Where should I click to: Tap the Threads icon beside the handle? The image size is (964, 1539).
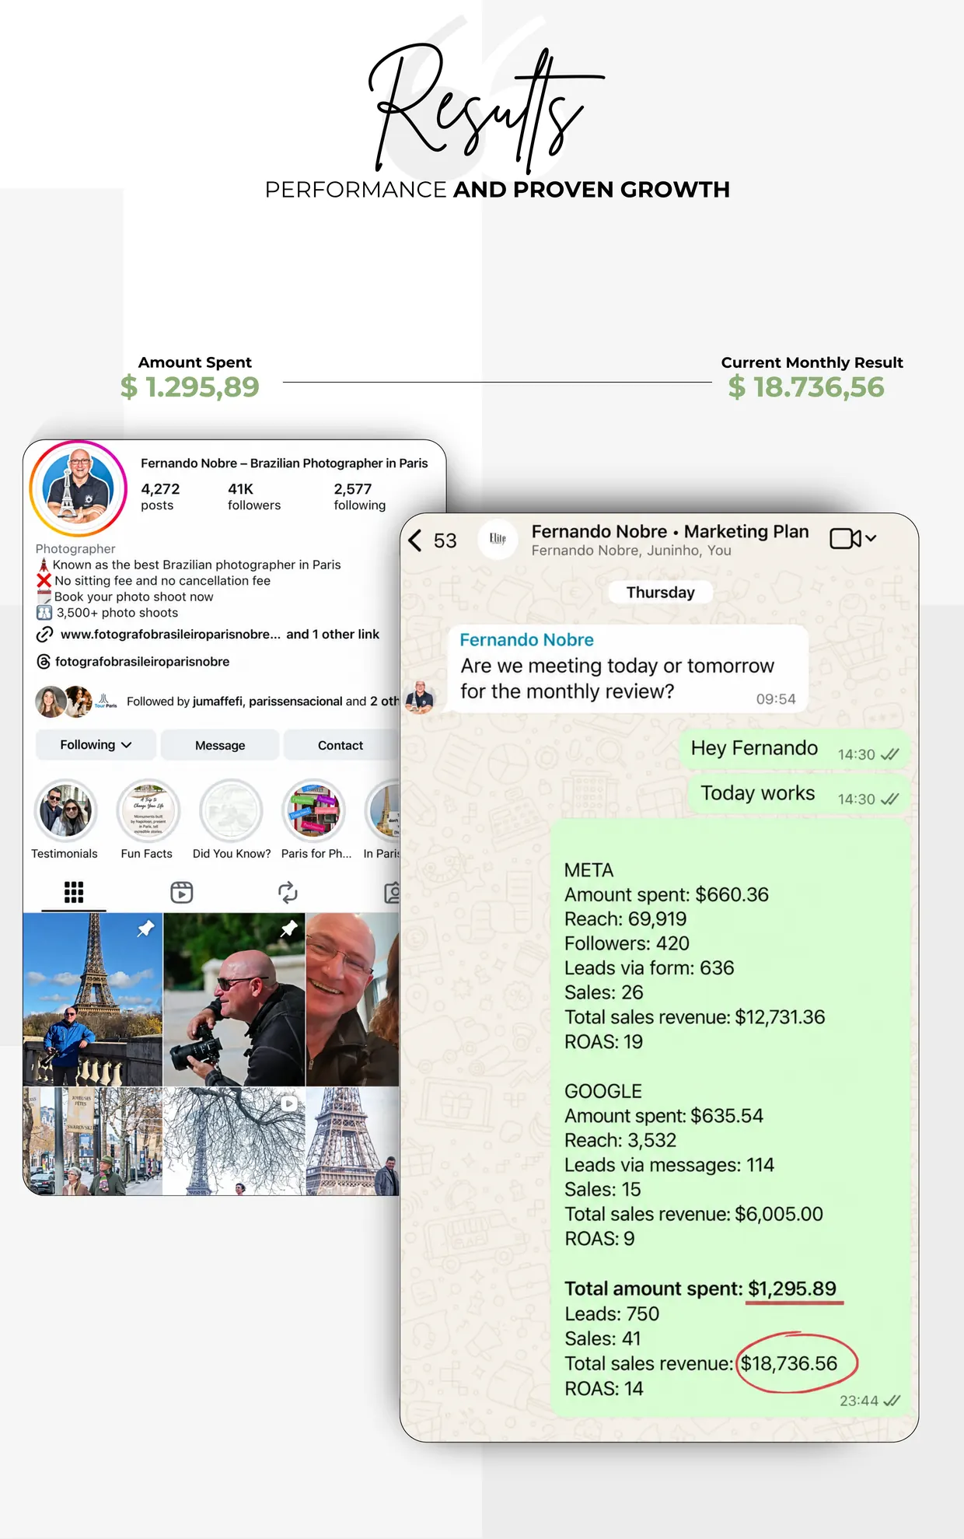click(44, 662)
